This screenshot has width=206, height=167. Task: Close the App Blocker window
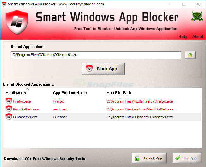coord(198,4)
